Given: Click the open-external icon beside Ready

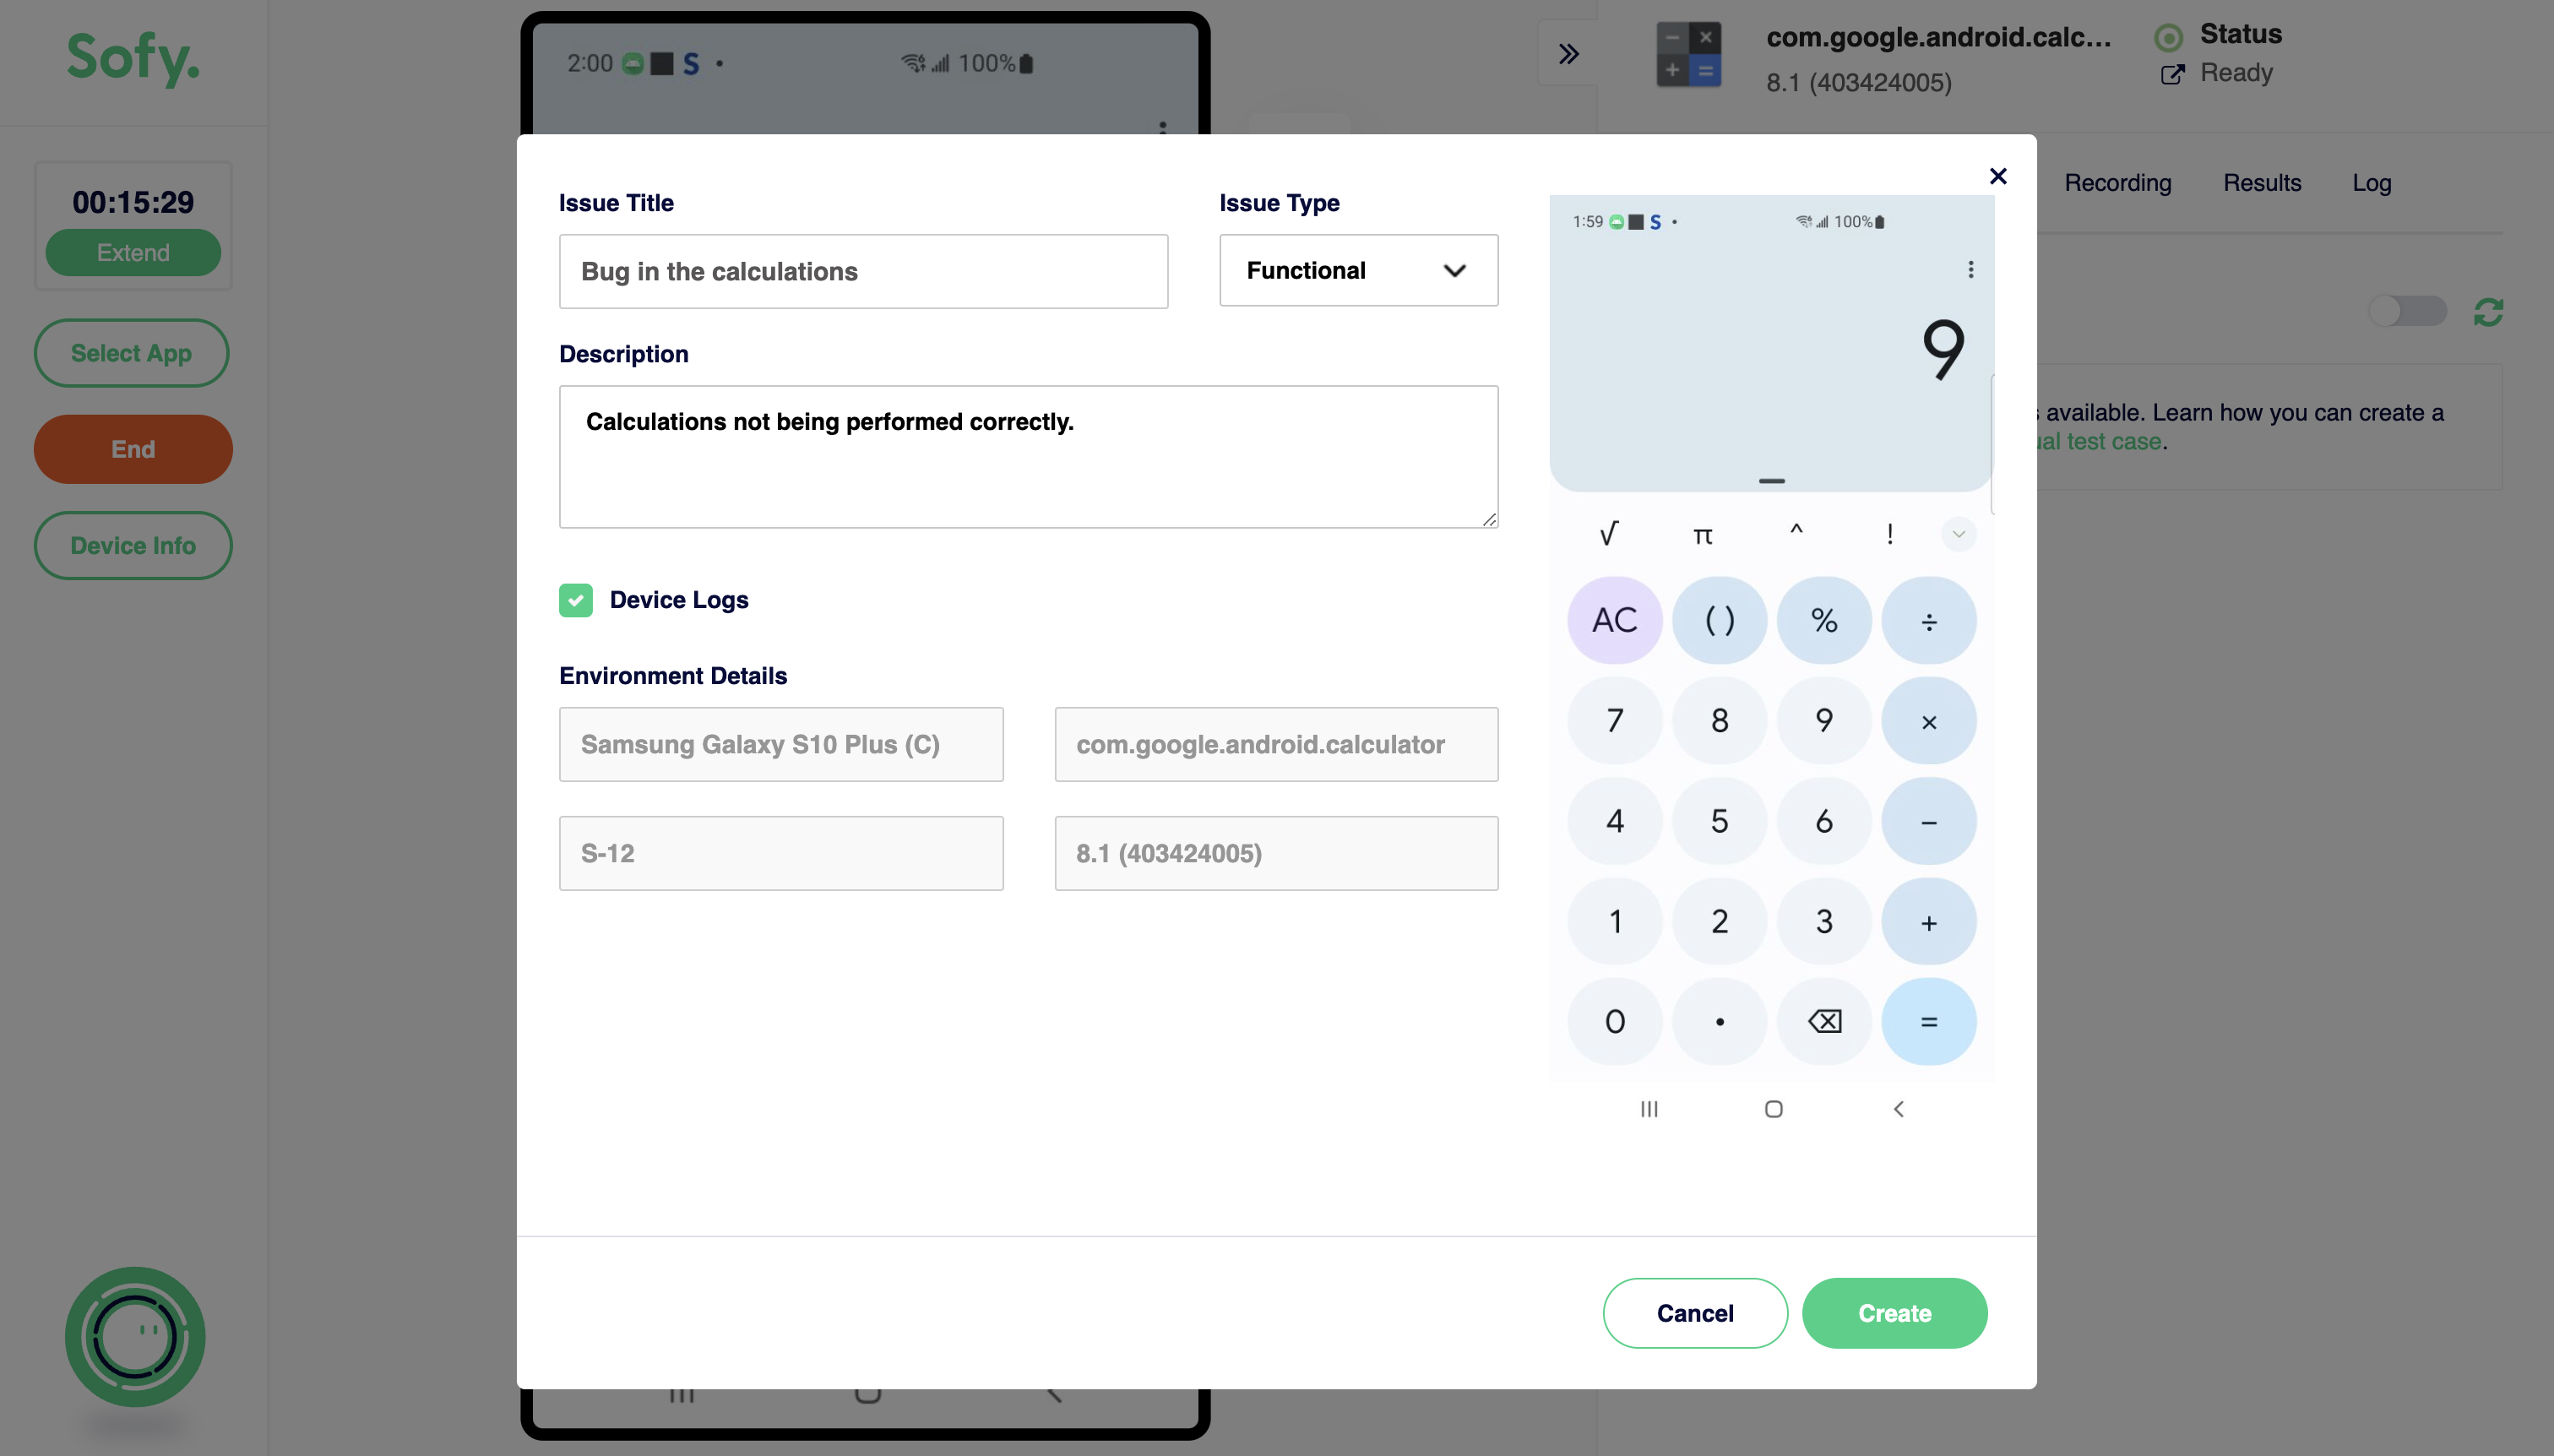Looking at the screenshot, I should point(2172,74).
